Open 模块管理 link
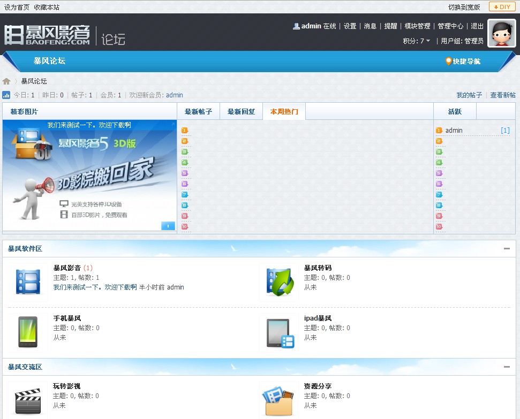The width and height of the screenshot is (520, 419). click(x=417, y=26)
